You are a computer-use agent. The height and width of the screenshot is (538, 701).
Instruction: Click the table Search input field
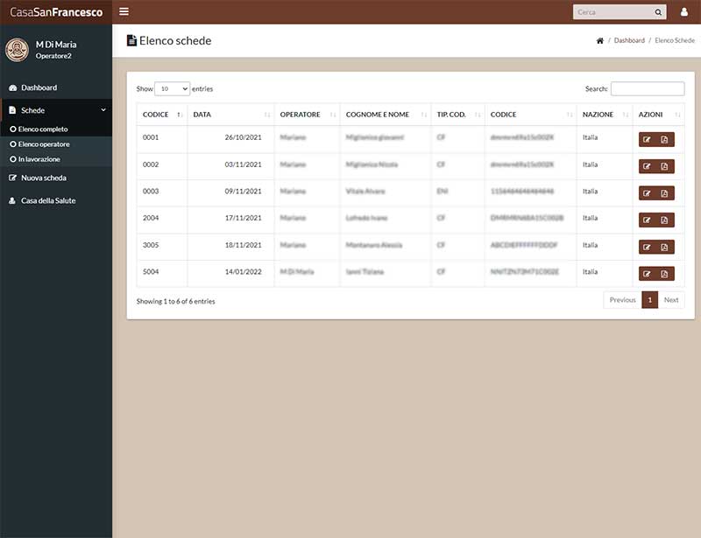pos(648,89)
